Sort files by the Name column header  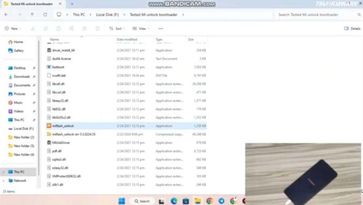(54, 39)
